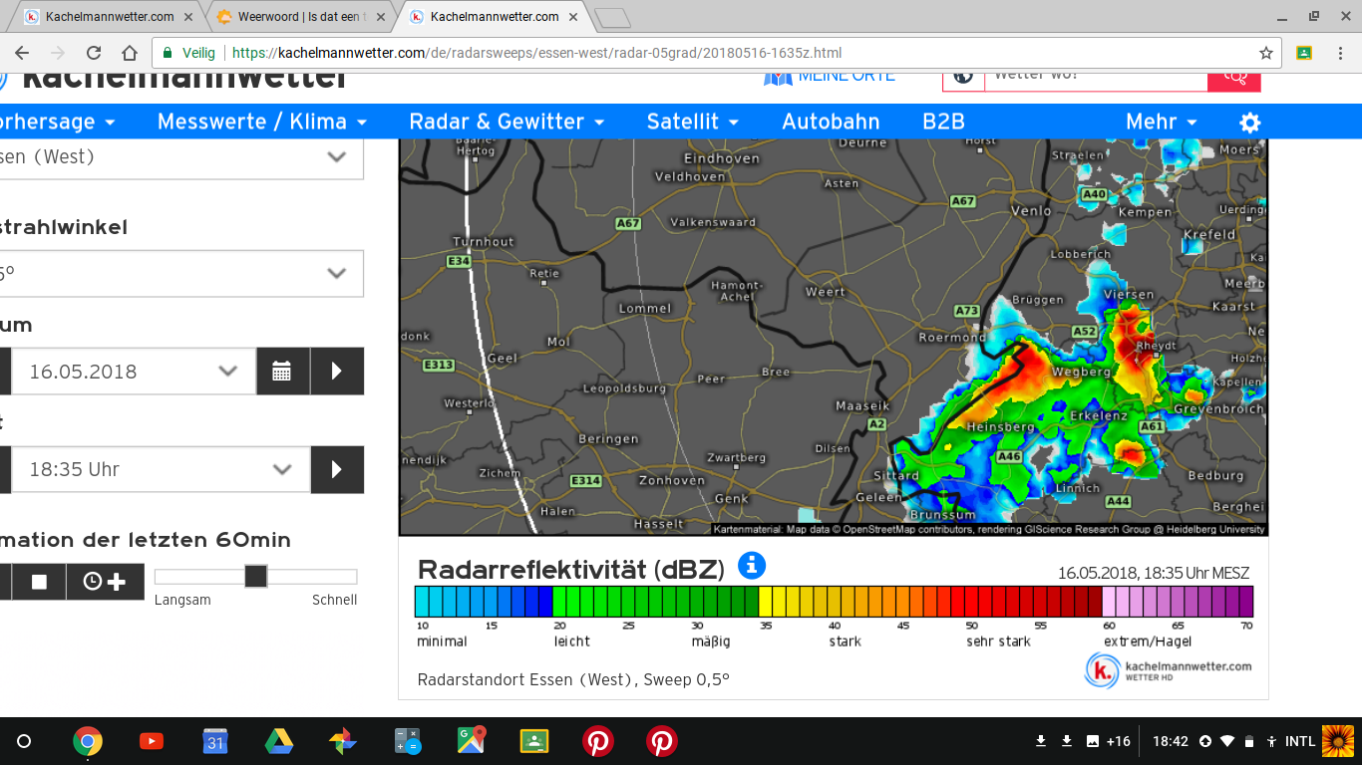
Task: Click the E313 road badge on the map
Action: coord(438,366)
